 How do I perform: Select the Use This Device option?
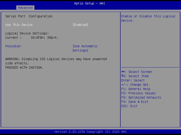(19, 25)
